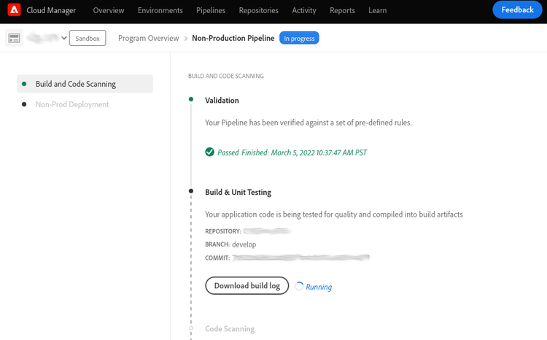Click the Validation step marker dot
This screenshot has width=547, height=340.
(191, 99)
